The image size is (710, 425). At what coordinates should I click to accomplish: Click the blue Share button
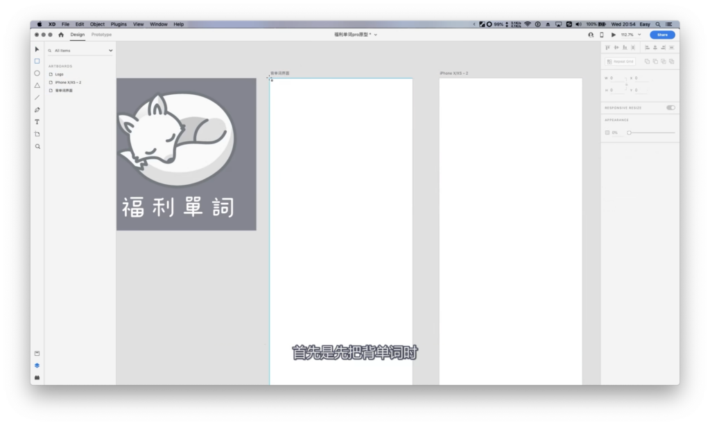click(x=662, y=35)
